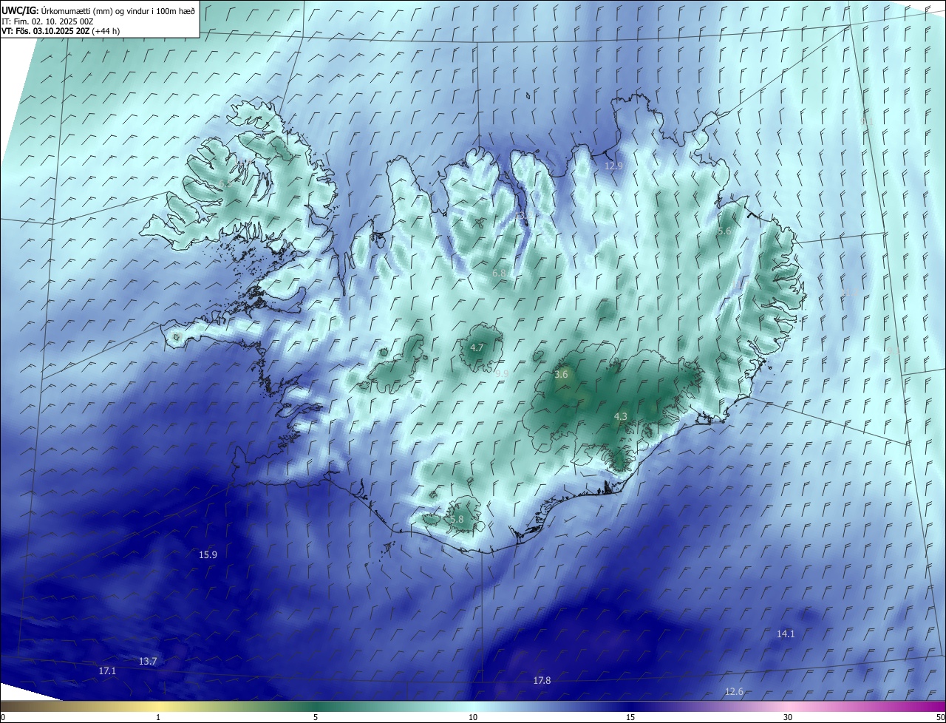
Task: Click the colour scale tick label 30
Action: tap(788, 717)
